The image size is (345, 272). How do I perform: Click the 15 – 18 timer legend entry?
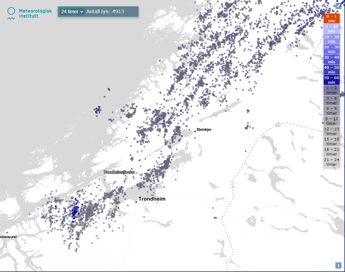click(x=332, y=141)
